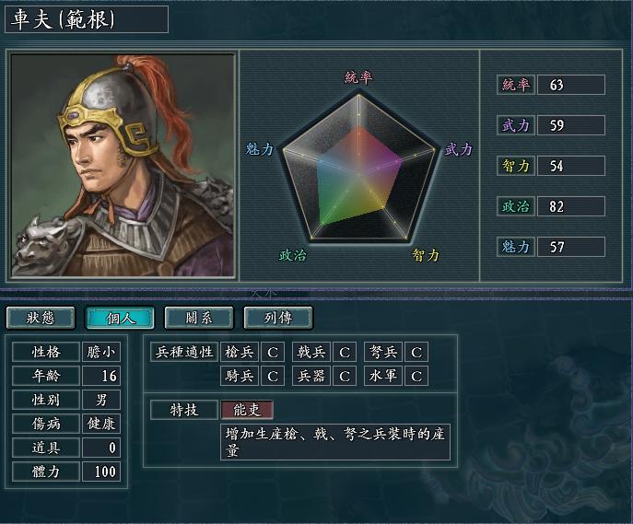
Task: Click the 騎兵 troop aptitude cell
Action: click(240, 376)
